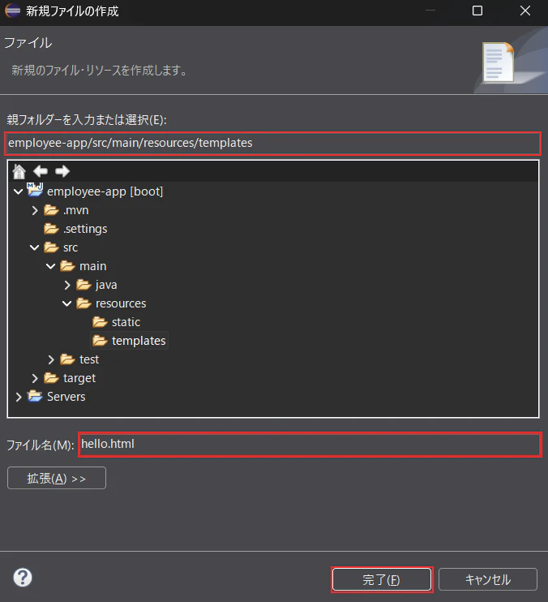Select the templates tree row

coord(129,341)
